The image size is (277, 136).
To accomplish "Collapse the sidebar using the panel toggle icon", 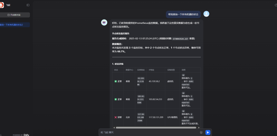I will 28,5.
